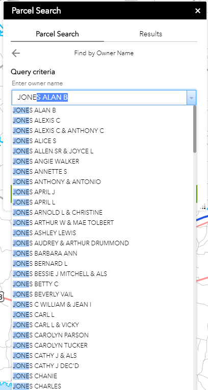Viewport: 208px width, 390px height.
Task: Pick JONES BETTY C
Action: 102,284
